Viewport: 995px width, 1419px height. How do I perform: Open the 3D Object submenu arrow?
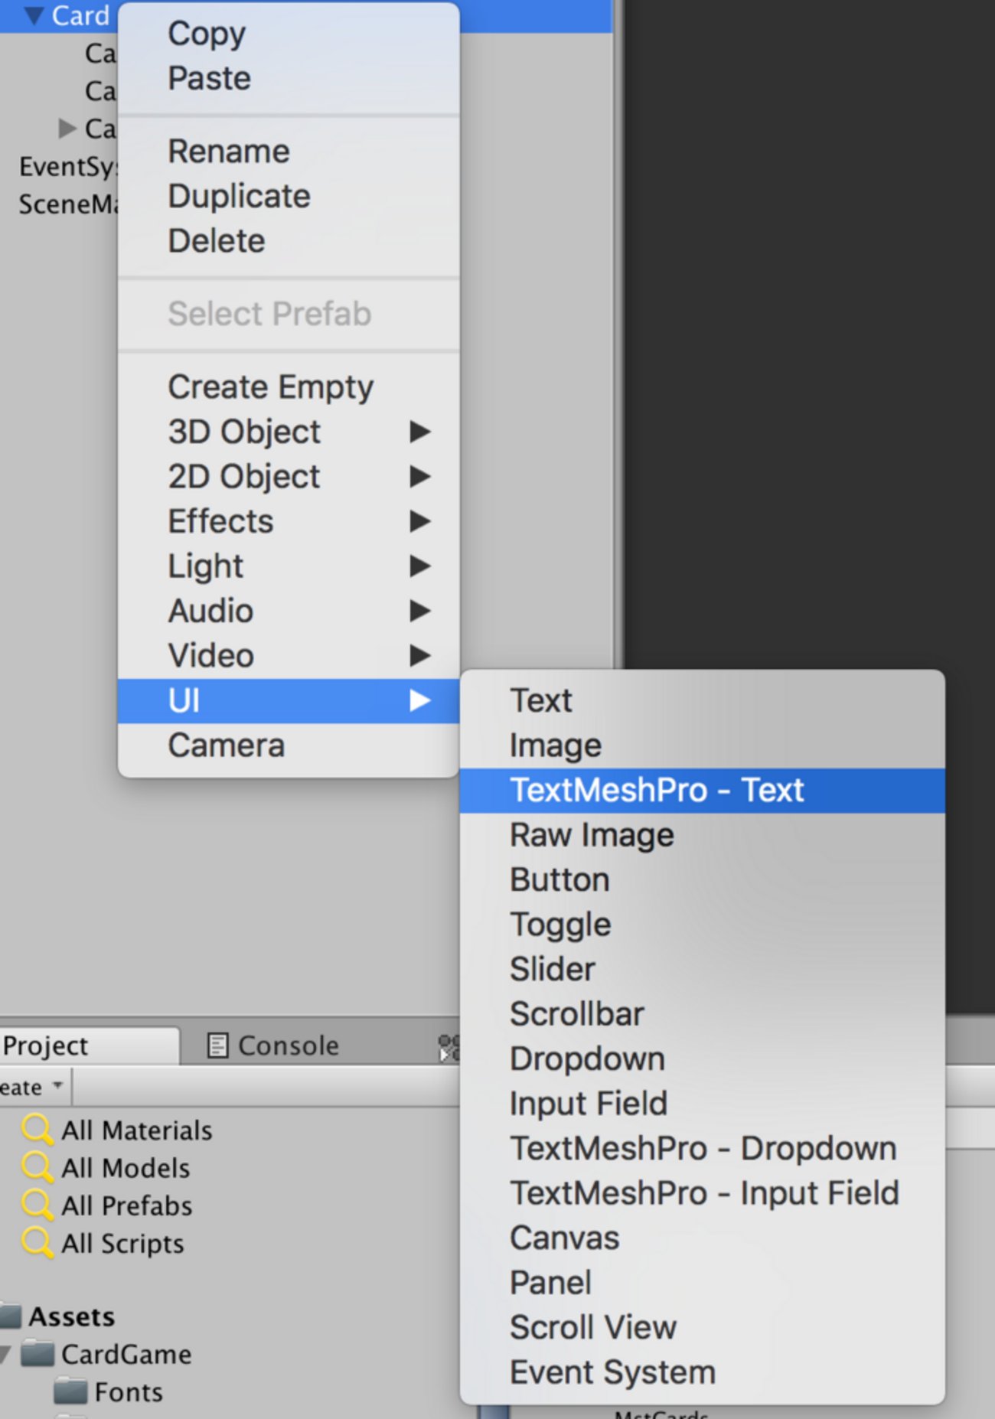(x=419, y=432)
